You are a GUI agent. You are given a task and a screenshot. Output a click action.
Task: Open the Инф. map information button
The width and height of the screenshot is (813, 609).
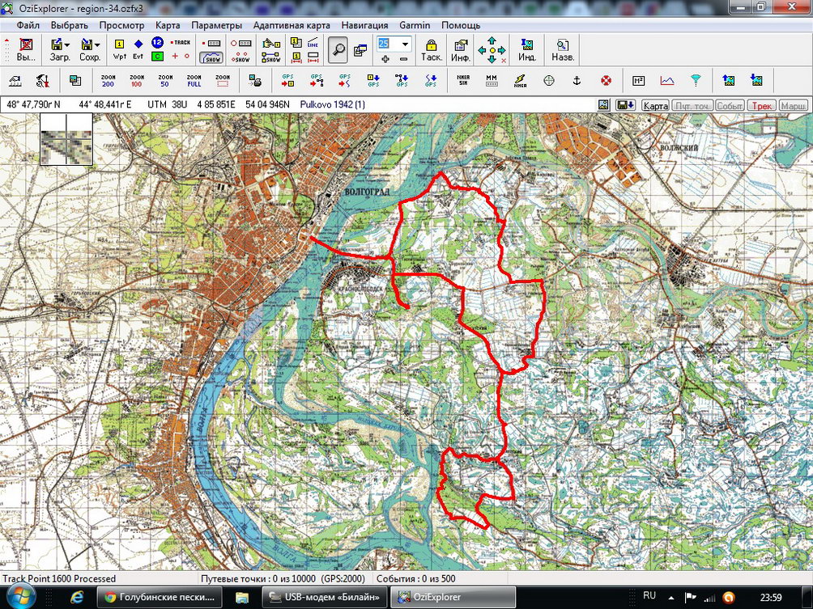(x=461, y=50)
